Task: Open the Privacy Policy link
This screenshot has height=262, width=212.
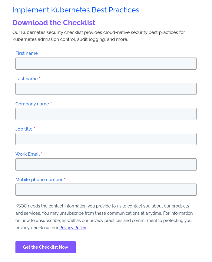Action: pyautogui.click(x=72, y=228)
